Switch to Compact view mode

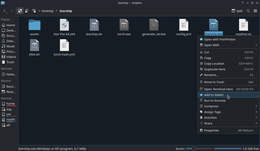(x=27, y=11)
